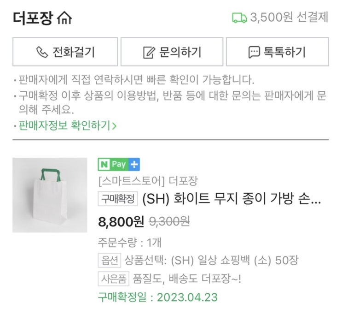Image resolution: width=342 pixels, height=309 pixels.
Task: Click the home icon next to 더포장
Action: pyautogui.click(x=64, y=19)
